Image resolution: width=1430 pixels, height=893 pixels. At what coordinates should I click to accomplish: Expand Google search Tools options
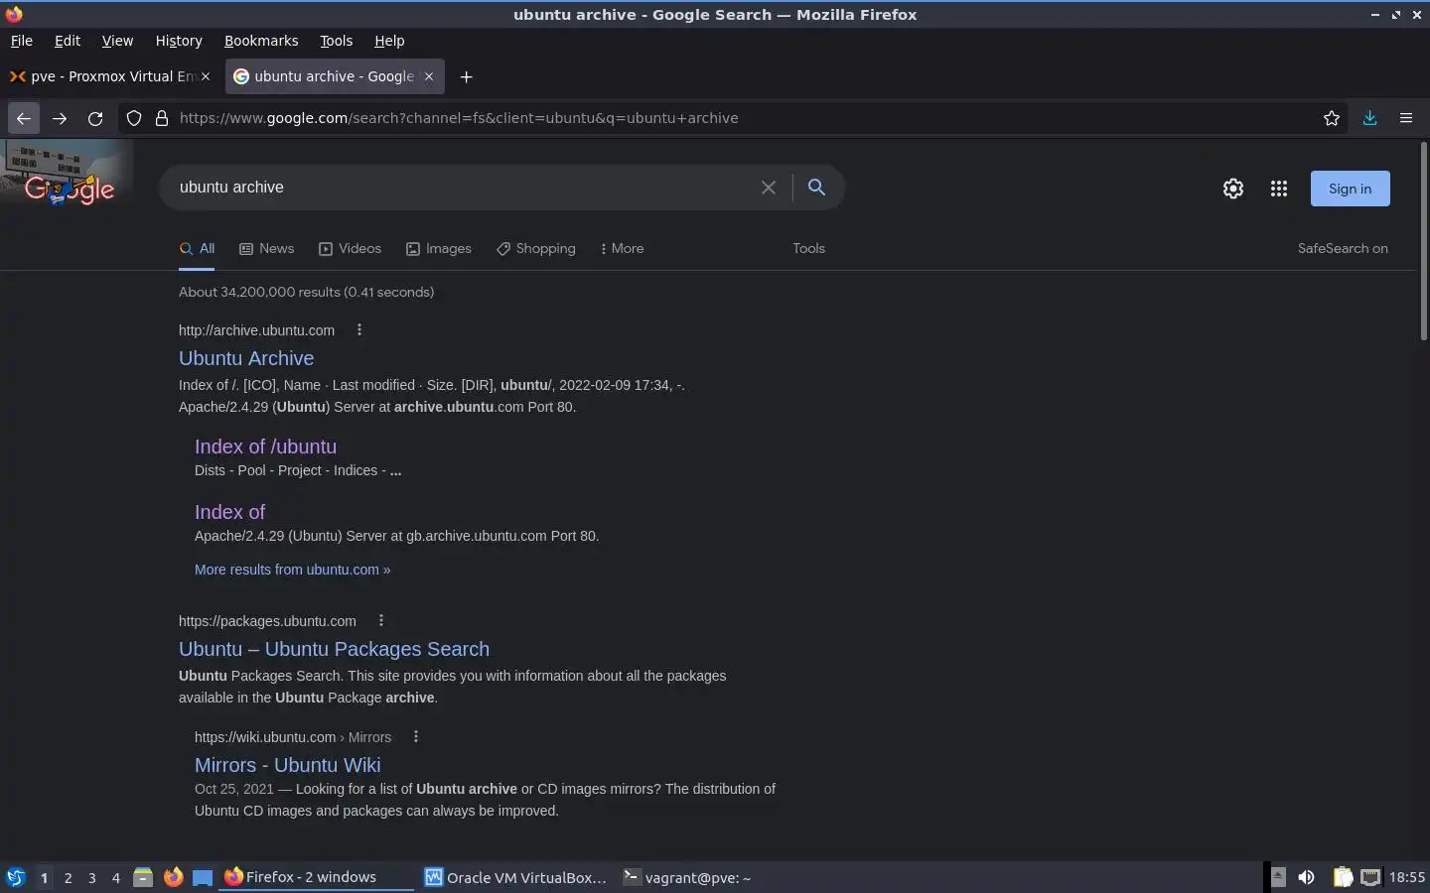click(x=808, y=249)
